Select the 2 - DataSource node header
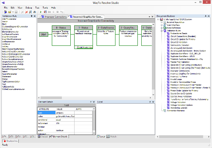Viewport: 212px width, 148px height. [106, 27]
